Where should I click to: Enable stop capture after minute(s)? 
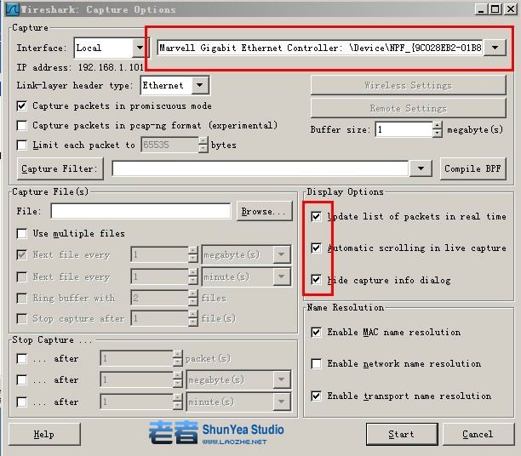pyautogui.click(x=22, y=402)
